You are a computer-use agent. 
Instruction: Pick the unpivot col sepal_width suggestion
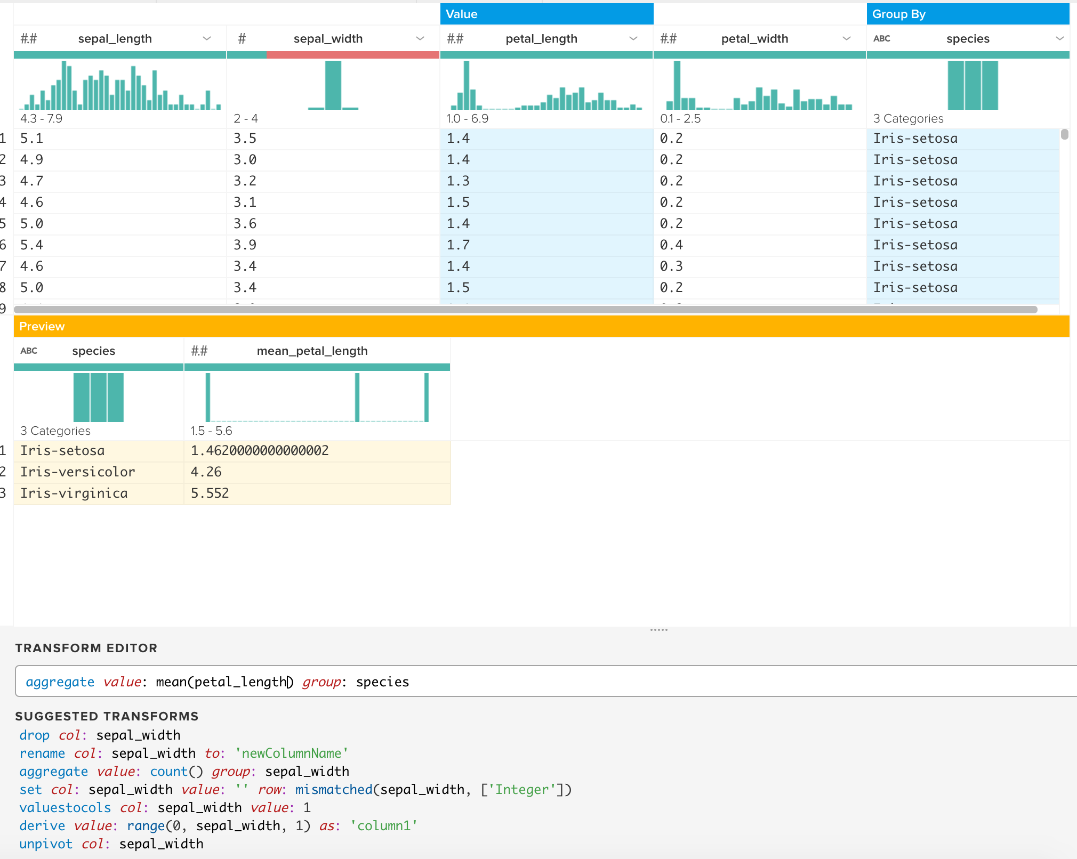[111, 844]
